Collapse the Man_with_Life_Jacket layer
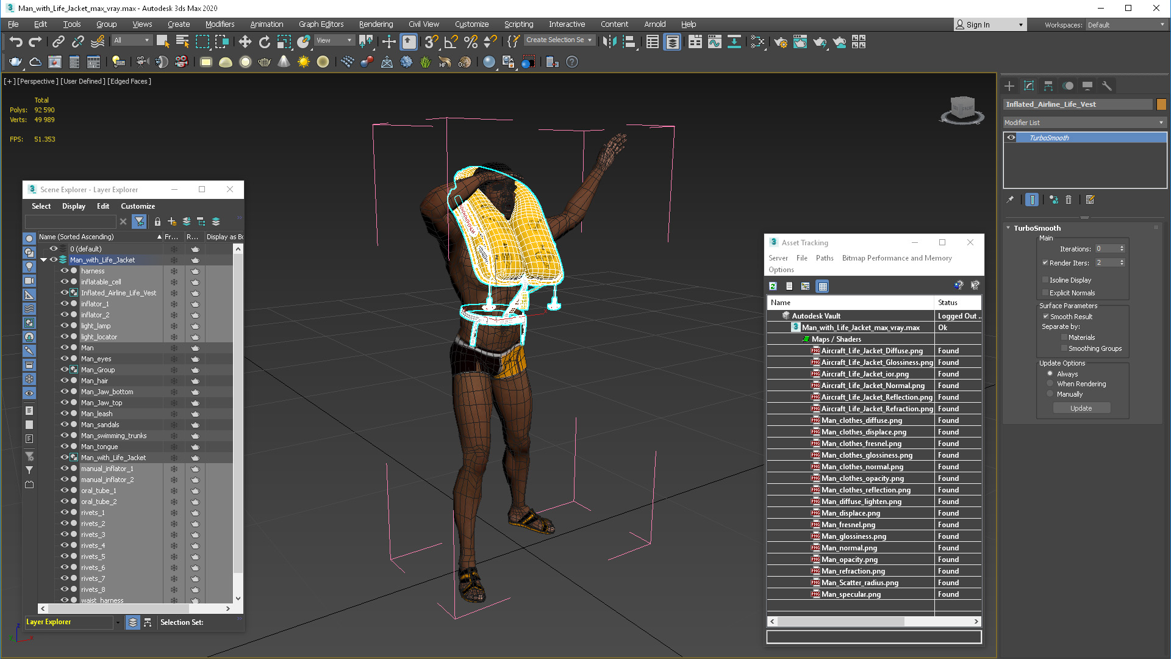The width and height of the screenshot is (1171, 659). click(x=44, y=260)
